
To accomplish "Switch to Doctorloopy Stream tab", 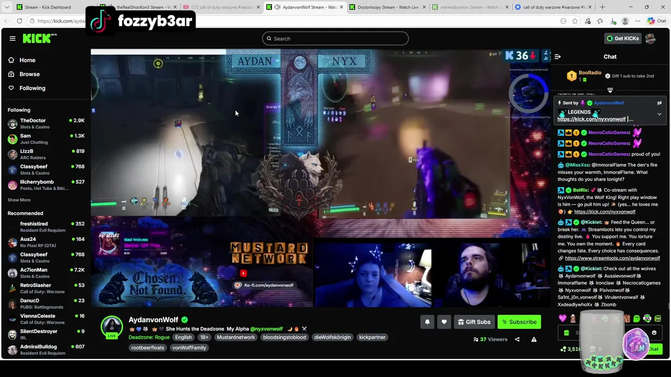I will tap(388, 7).
